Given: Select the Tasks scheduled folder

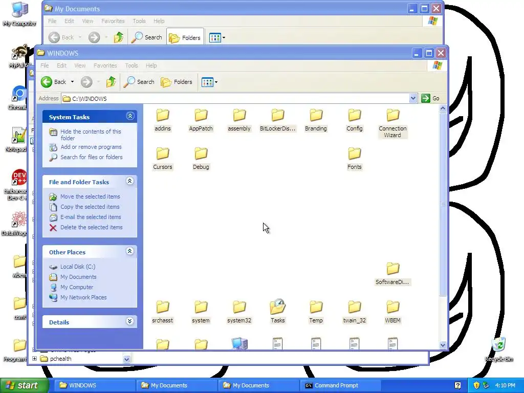Looking at the screenshot, I should 278,312.
